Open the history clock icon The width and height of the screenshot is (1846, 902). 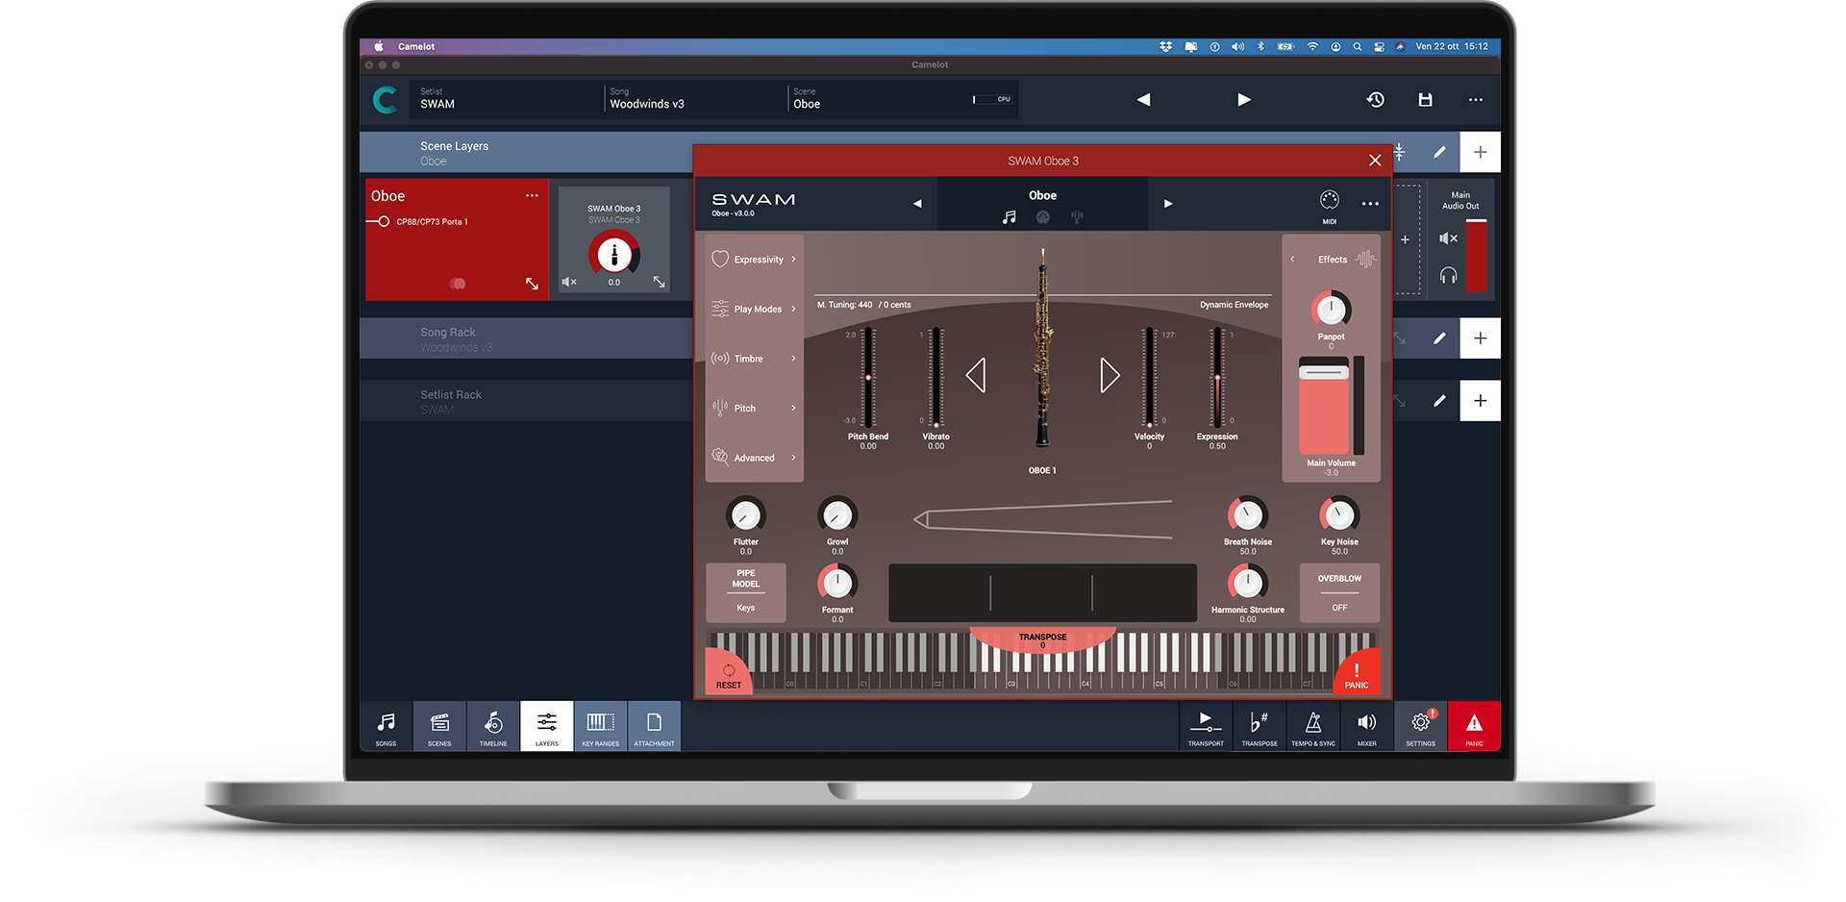(x=1376, y=100)
